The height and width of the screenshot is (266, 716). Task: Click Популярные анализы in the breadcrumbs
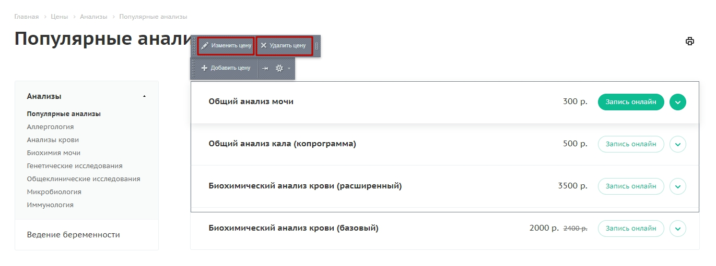[153, 17]
